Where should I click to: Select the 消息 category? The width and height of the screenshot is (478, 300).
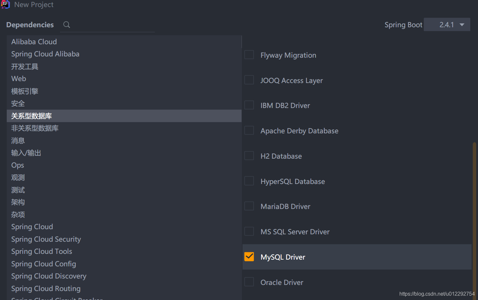[x=124, y=140]
